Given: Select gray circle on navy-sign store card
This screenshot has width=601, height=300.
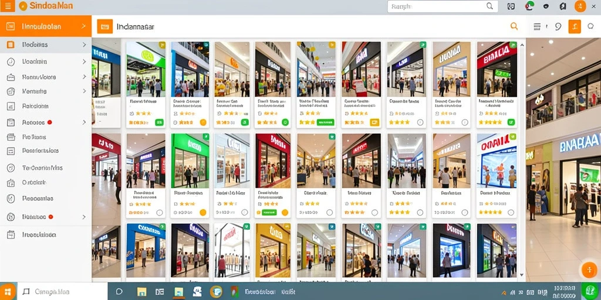Looking at the screenshot, I should 420,122.
